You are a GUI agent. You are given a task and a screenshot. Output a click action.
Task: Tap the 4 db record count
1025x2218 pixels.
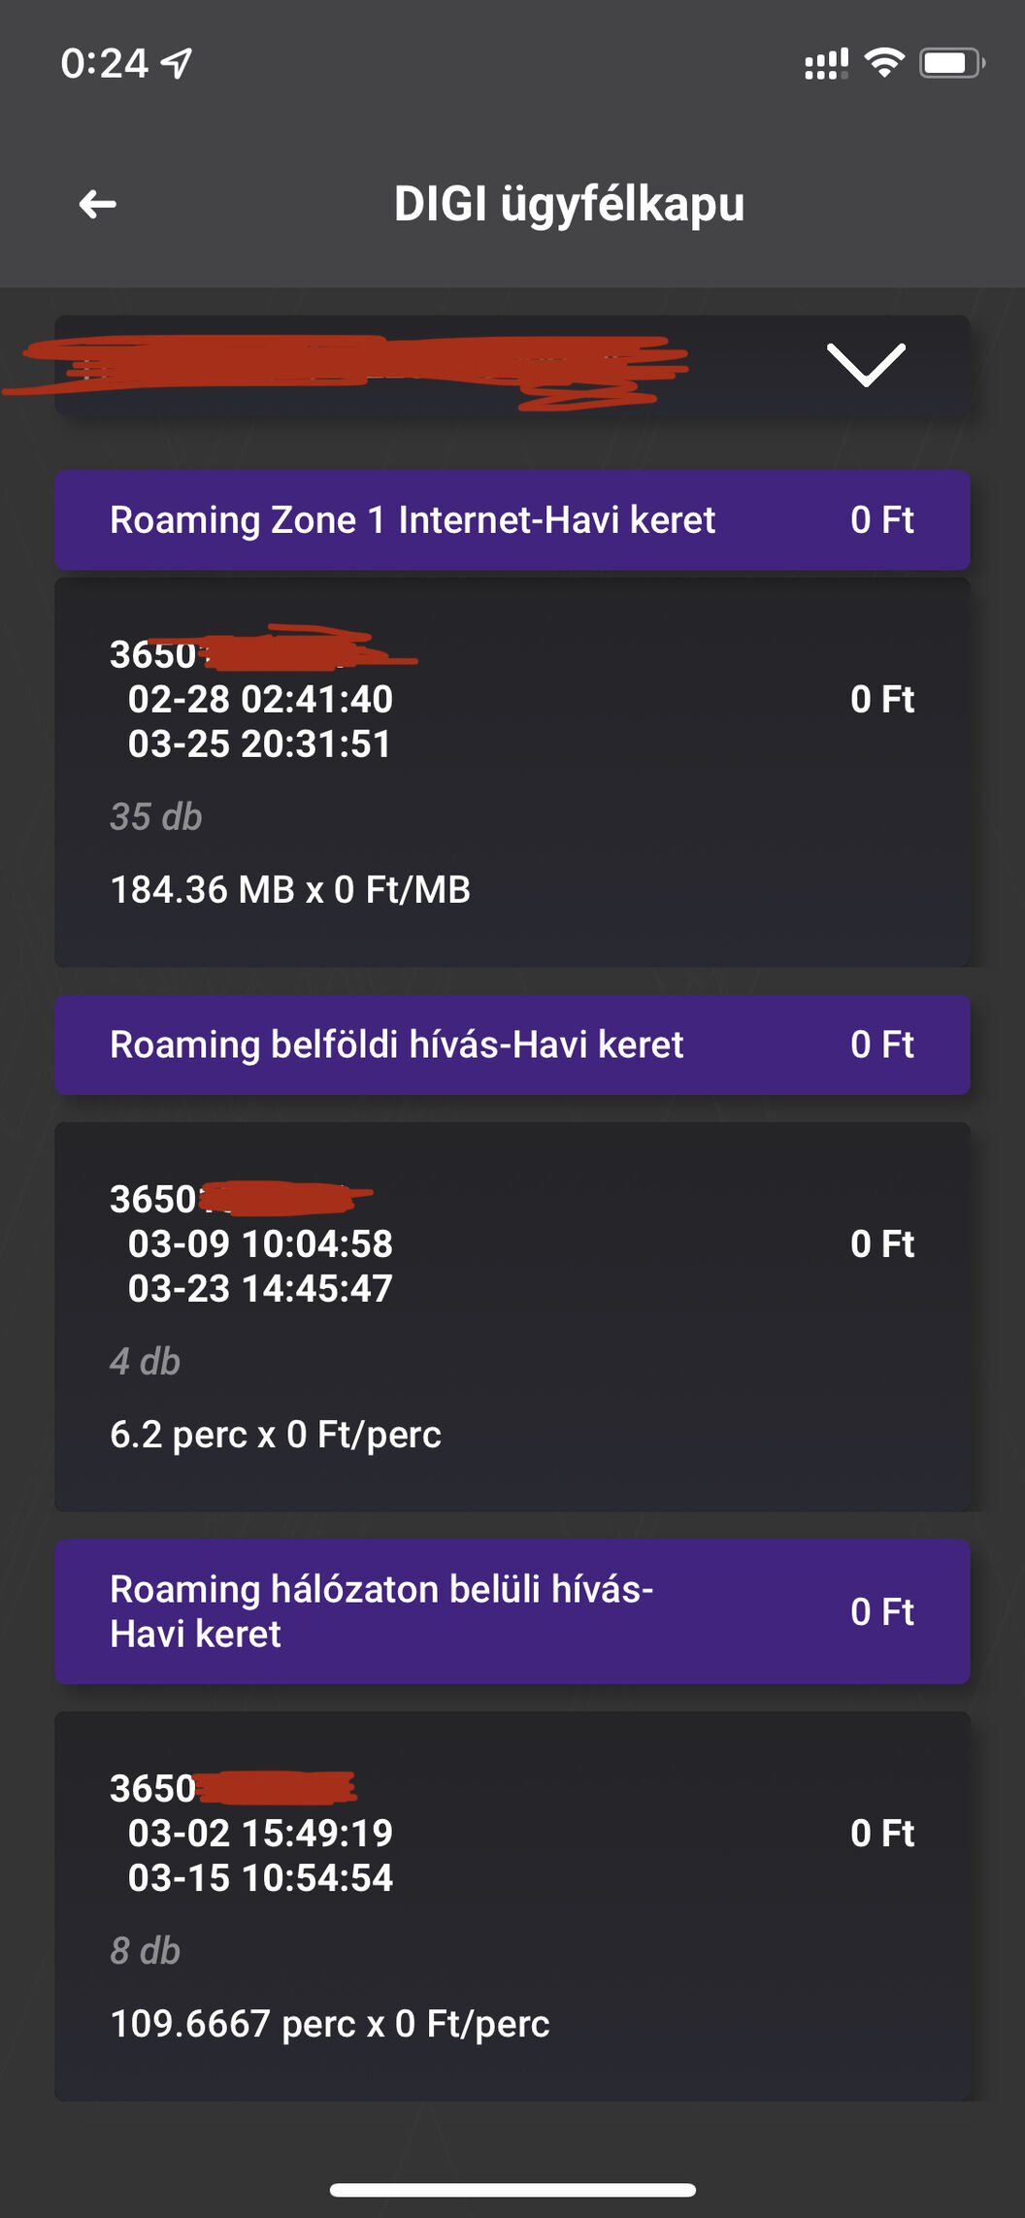(x=146, y=1362)
